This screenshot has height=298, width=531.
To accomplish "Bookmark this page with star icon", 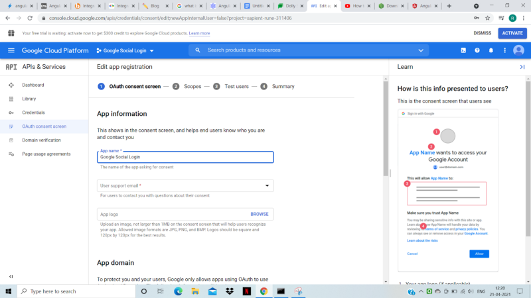I will tap(488, 18).
